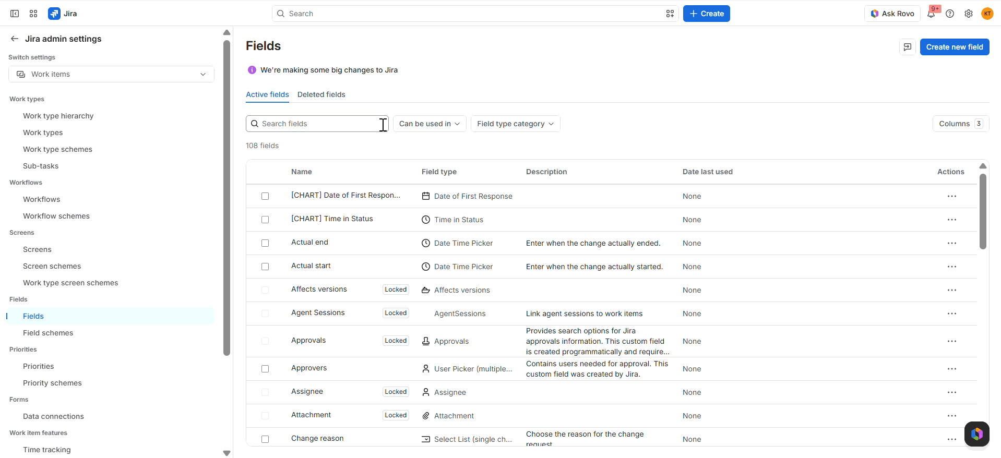Click the give feedback icon near Create new field
Viewport: 1001px width, 458px height.
point(908,47)
